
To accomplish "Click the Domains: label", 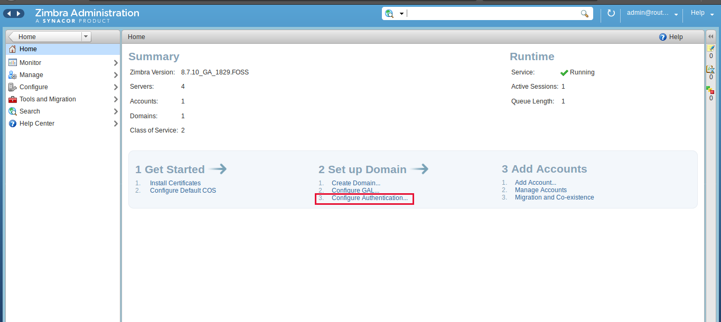I will pos(144,116).
